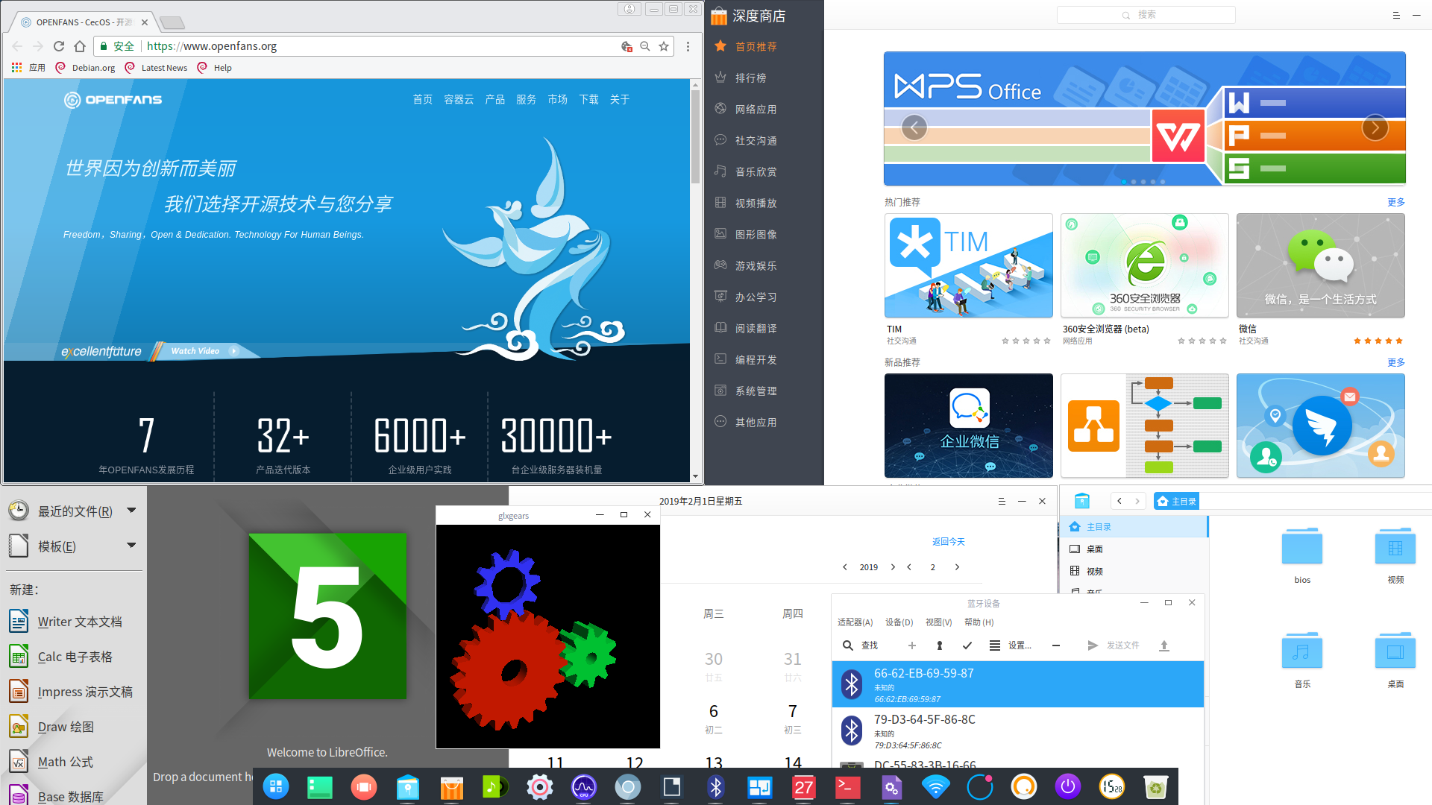
Task: Enable connection to unknown Bluetooth device
Action: [x=969, y=644]
